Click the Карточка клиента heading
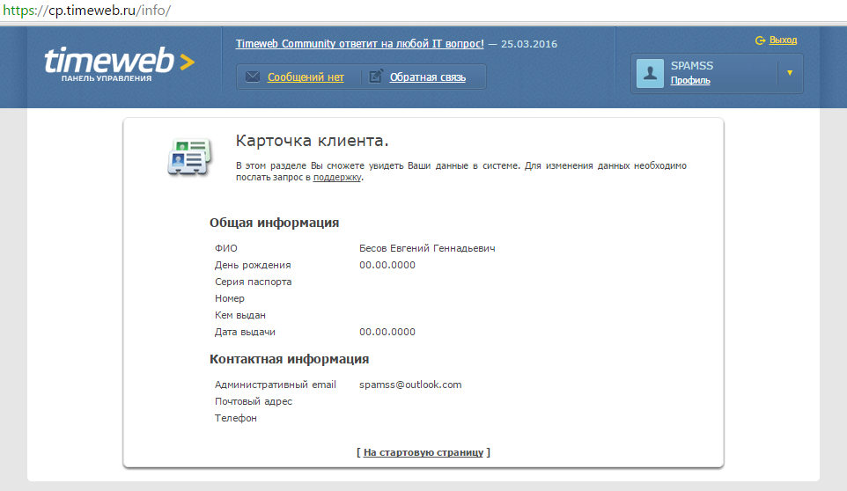 click(x=312, y=141)
